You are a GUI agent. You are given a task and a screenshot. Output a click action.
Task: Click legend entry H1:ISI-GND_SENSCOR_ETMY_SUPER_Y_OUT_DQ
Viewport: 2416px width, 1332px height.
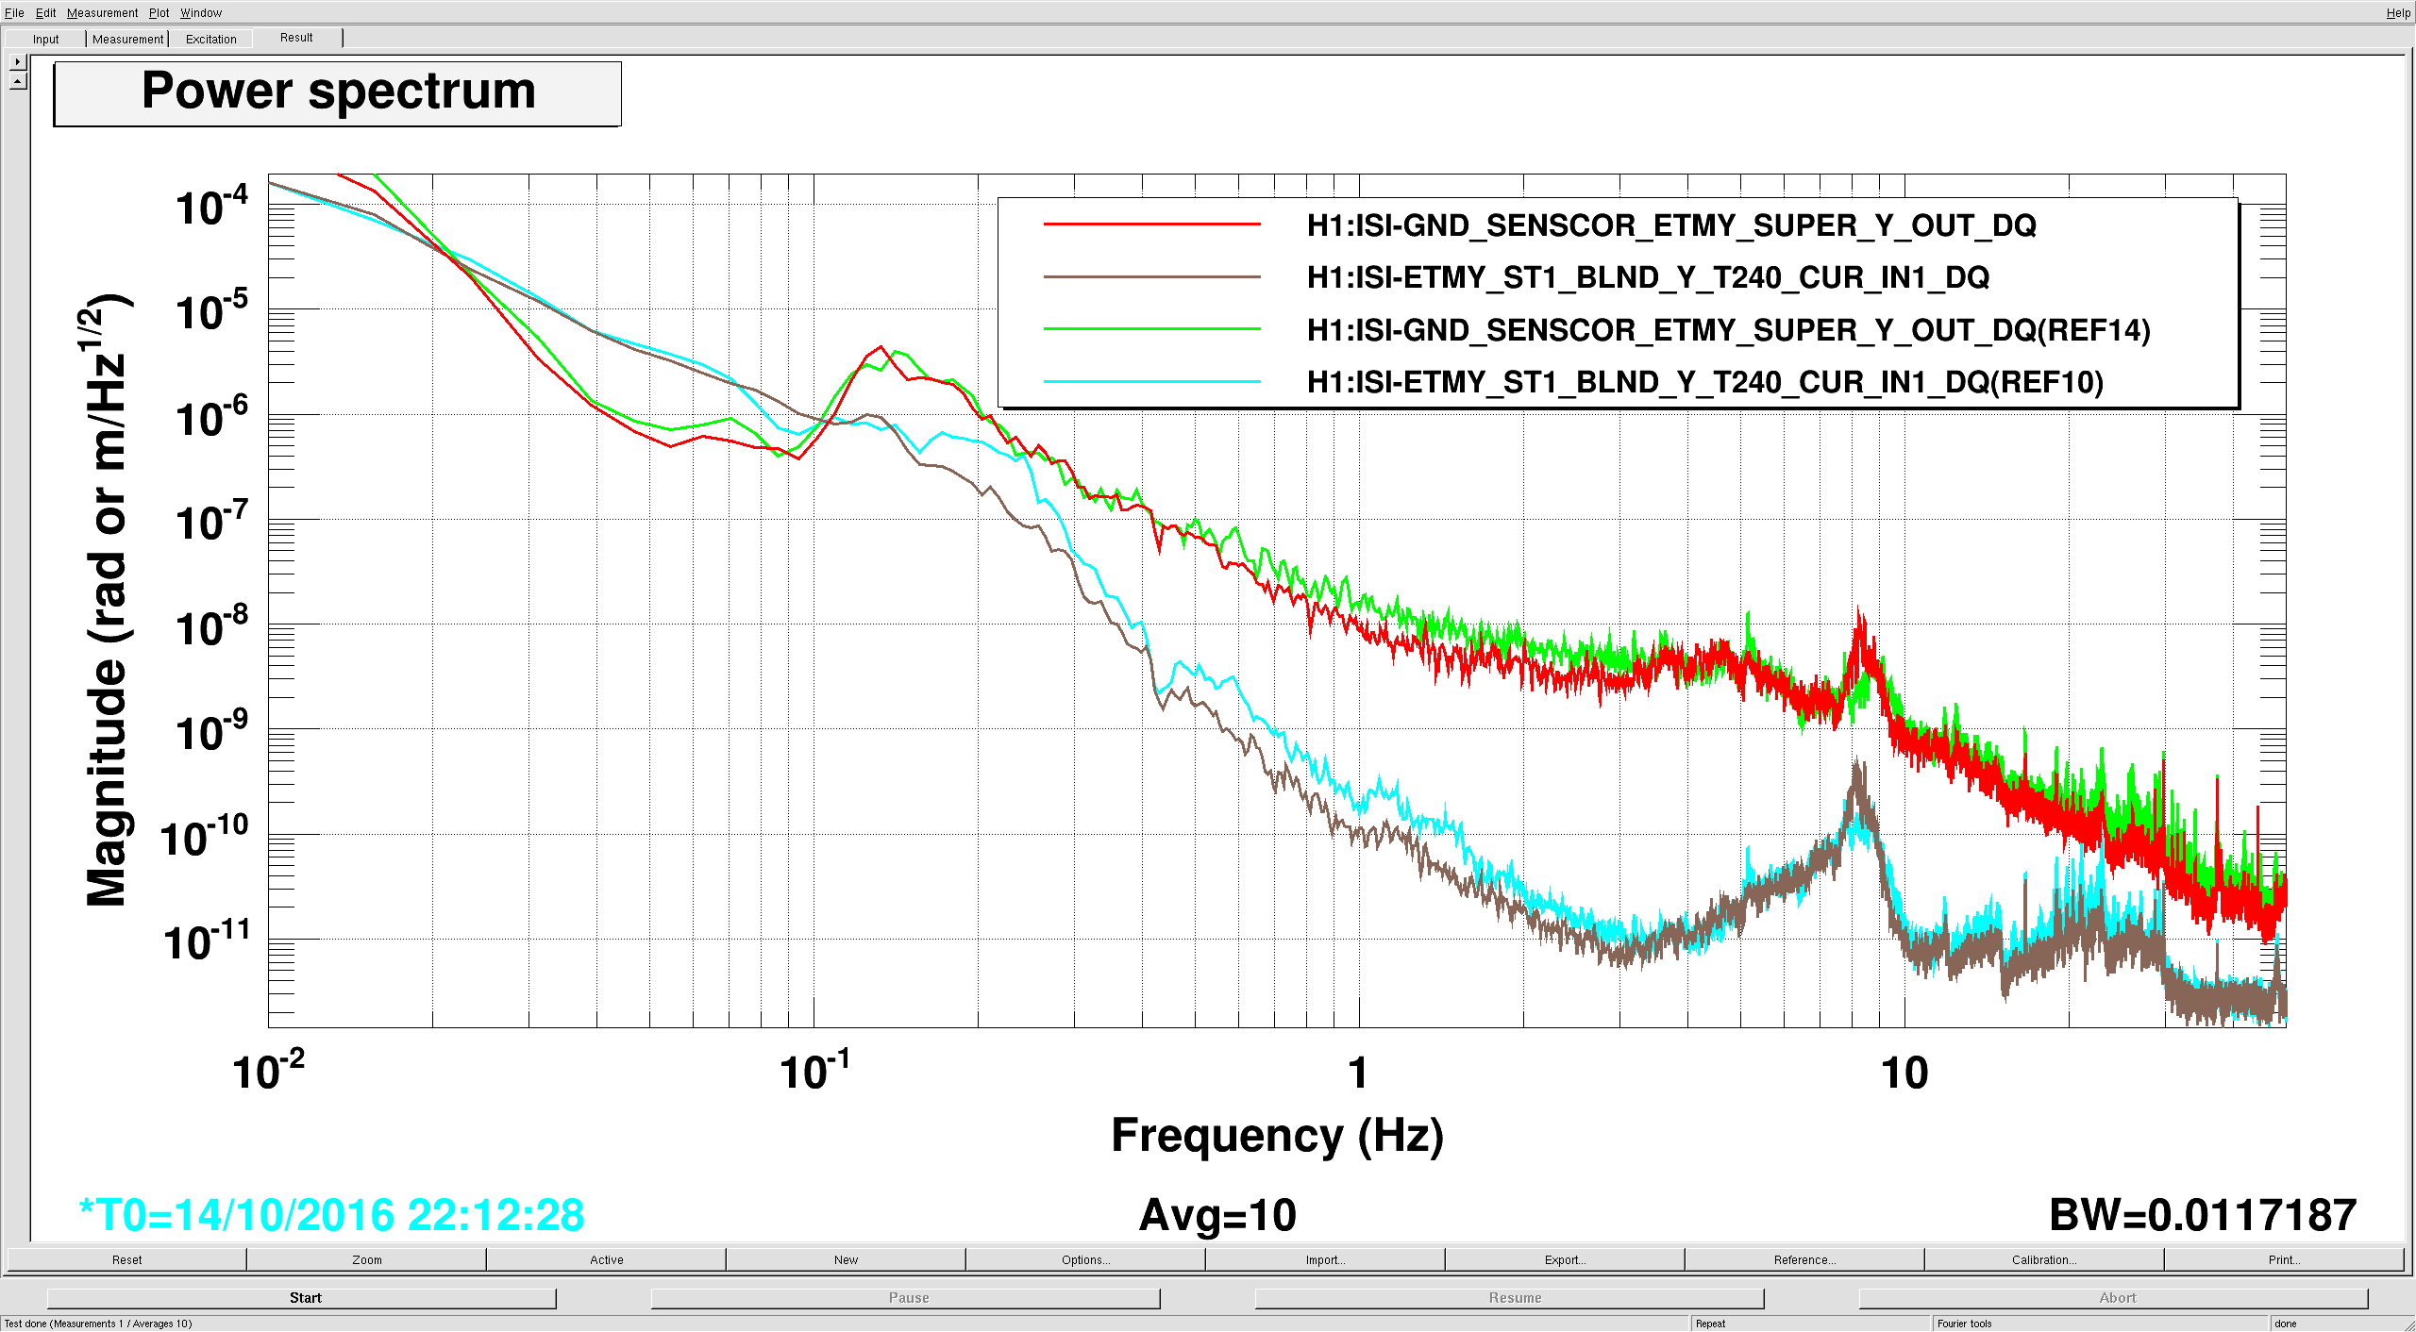click(x=1671, y=225)
